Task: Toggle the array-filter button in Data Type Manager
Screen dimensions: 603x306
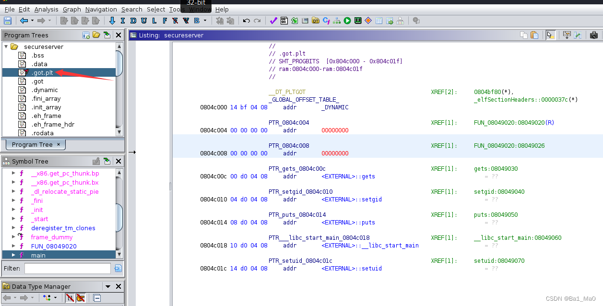Action: [70, 298]
